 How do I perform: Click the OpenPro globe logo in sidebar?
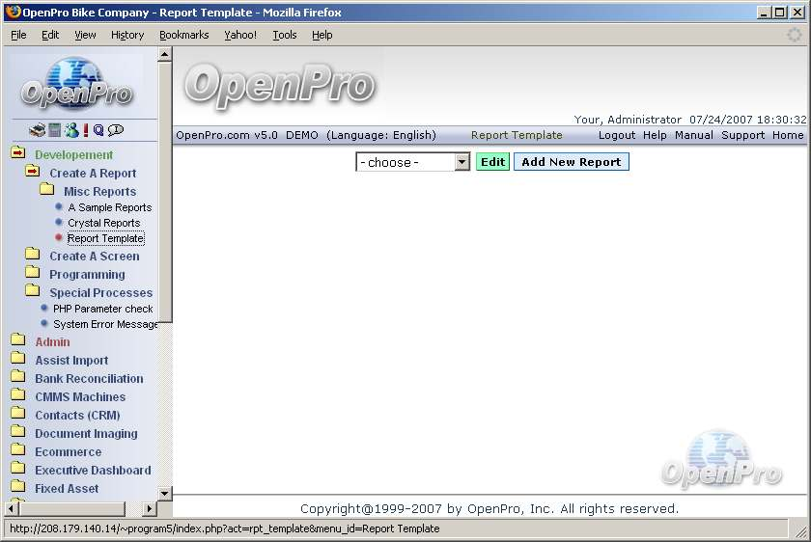76,84
